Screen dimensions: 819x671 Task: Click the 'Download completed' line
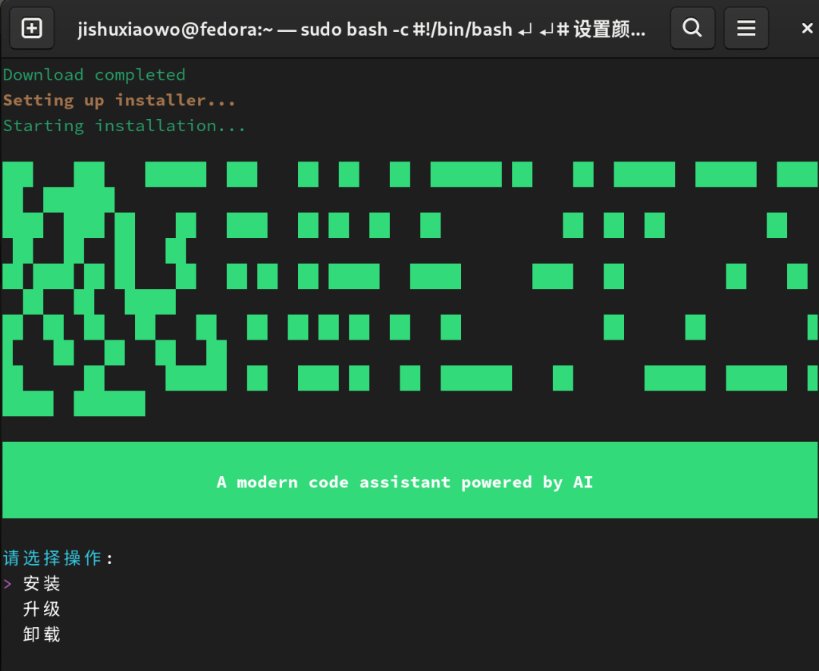coord(94,74)
